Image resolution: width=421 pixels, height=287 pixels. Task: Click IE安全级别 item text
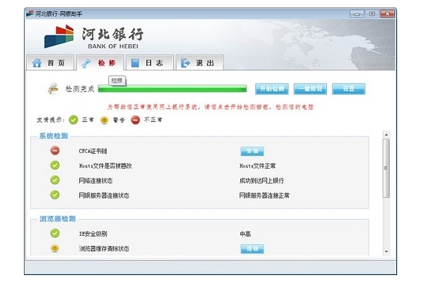click(93, 234)
